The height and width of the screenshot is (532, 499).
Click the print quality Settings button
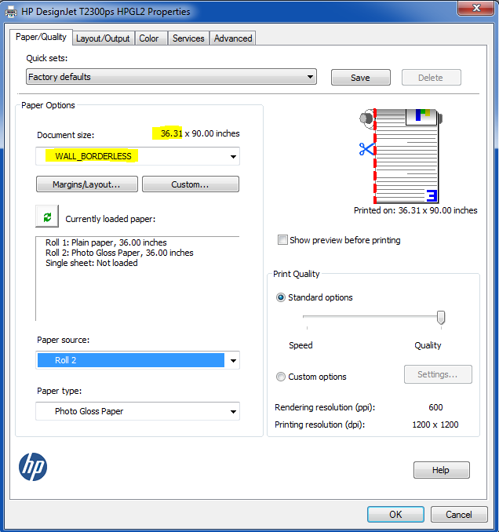click(x=438, y=374)
